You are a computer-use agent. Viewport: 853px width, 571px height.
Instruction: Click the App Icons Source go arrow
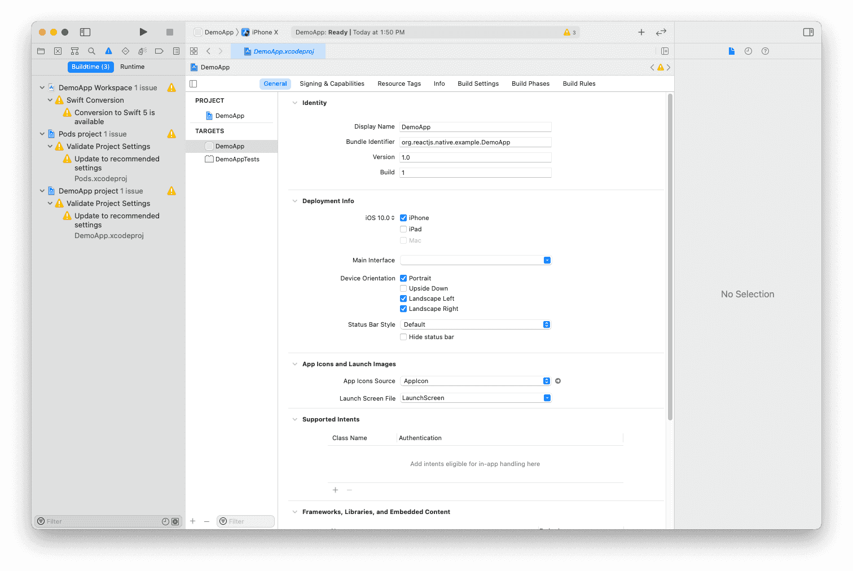point(558,381)
